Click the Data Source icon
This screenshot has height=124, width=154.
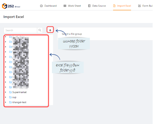tap(89, 6)
